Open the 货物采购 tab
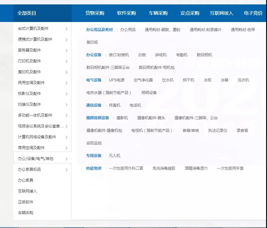Screen dimensions: 267x228 coord(95,13)
